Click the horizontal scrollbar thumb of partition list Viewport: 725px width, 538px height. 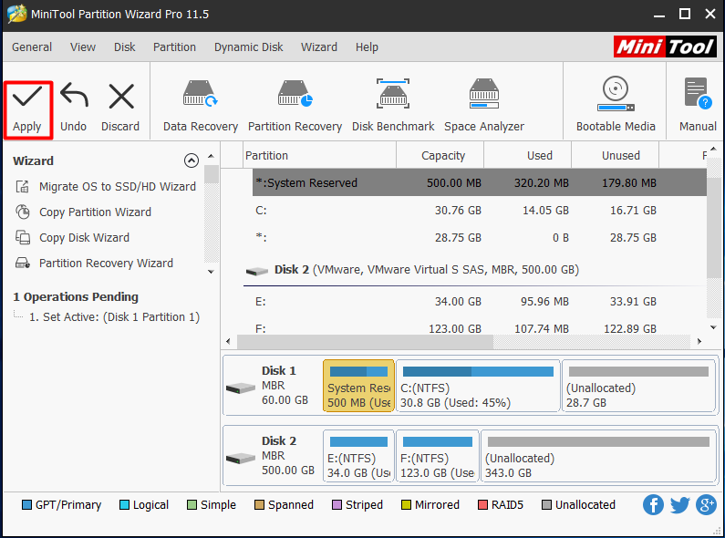pyautogui.click(x=366, y=342)
